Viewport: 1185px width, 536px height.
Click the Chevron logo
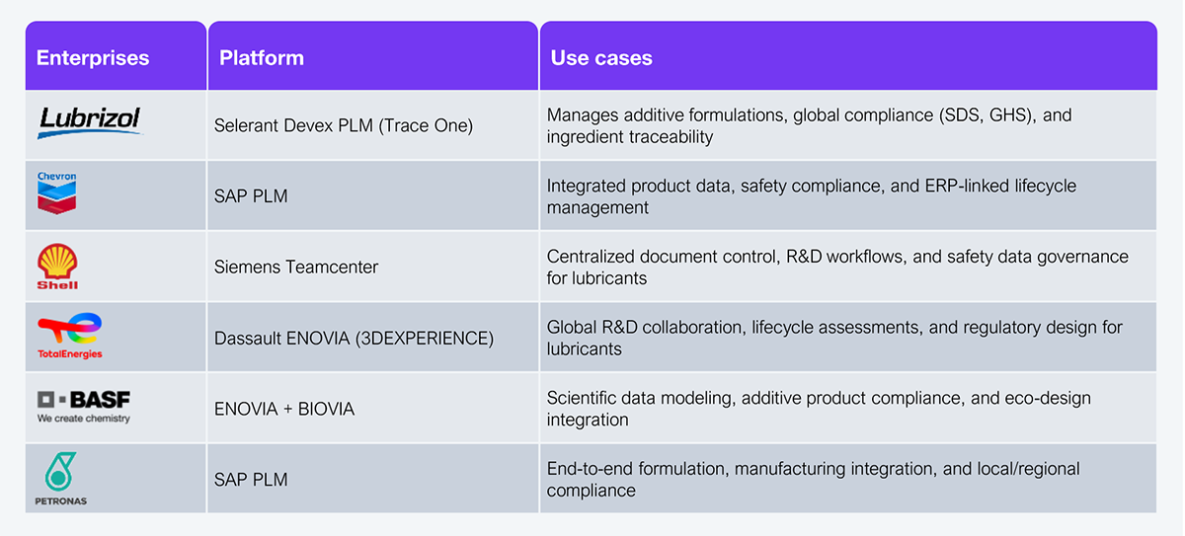[x=56, y=193]
